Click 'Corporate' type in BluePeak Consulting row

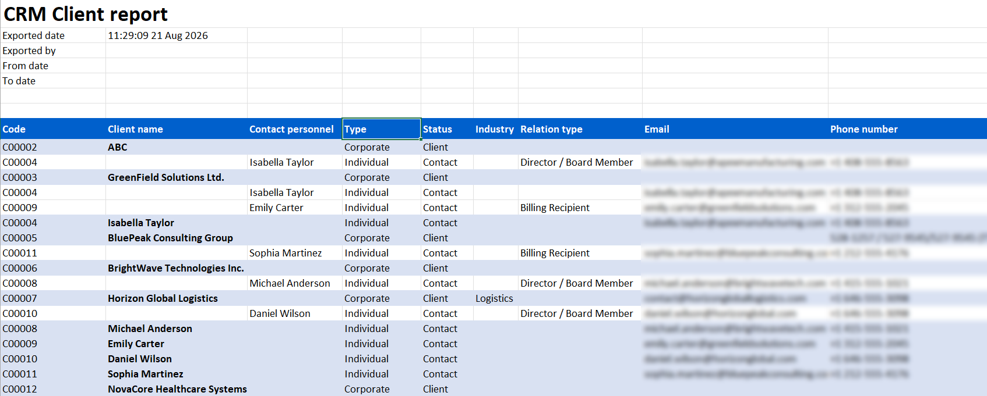[367, 238]
